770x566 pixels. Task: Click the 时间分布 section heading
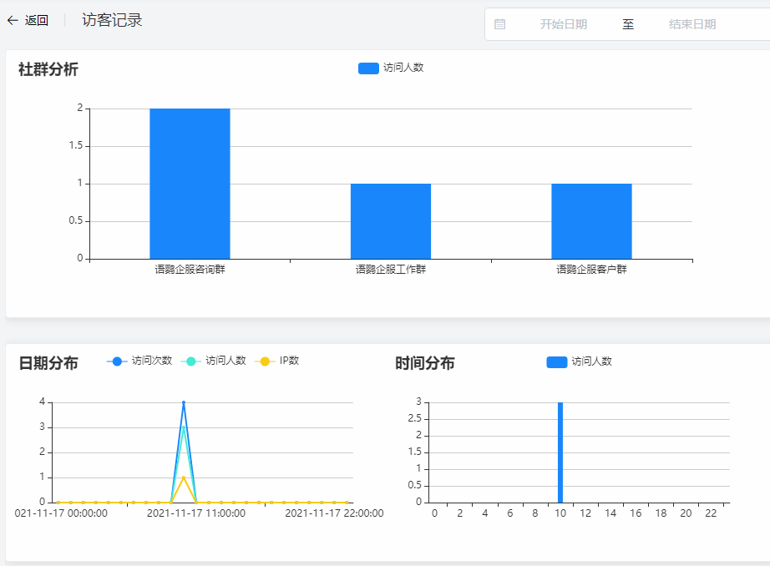click(x=425, y=363)
